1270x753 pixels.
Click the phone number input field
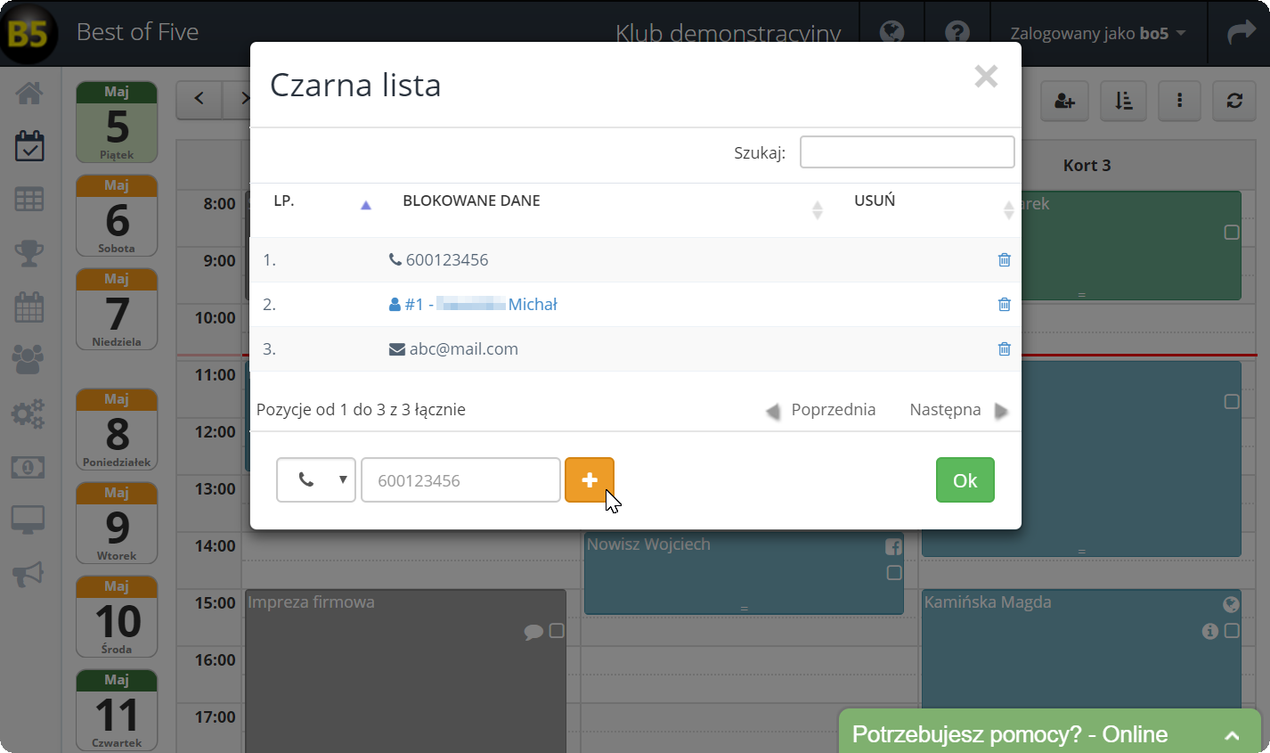point(460,480)
